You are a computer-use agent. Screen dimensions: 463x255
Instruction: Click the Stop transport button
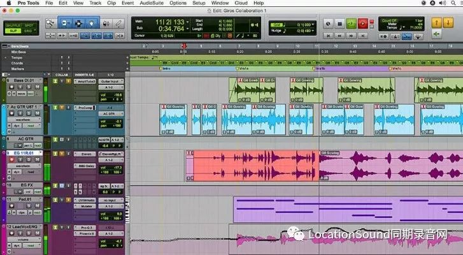[339, 24]
